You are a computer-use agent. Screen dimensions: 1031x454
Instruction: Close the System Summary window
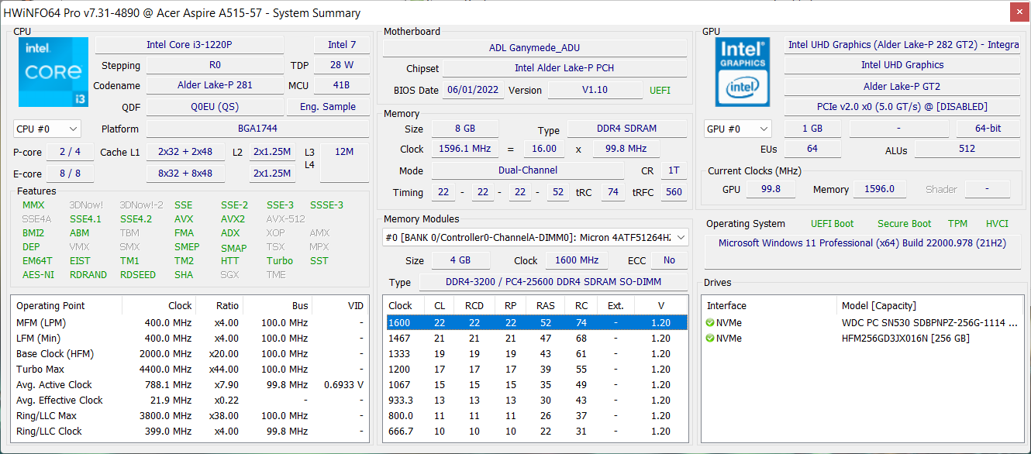click(x=1020, y=12)
